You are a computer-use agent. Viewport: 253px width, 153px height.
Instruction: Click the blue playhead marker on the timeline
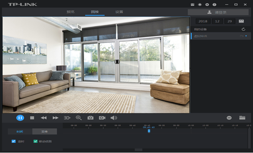pos(149,131)
